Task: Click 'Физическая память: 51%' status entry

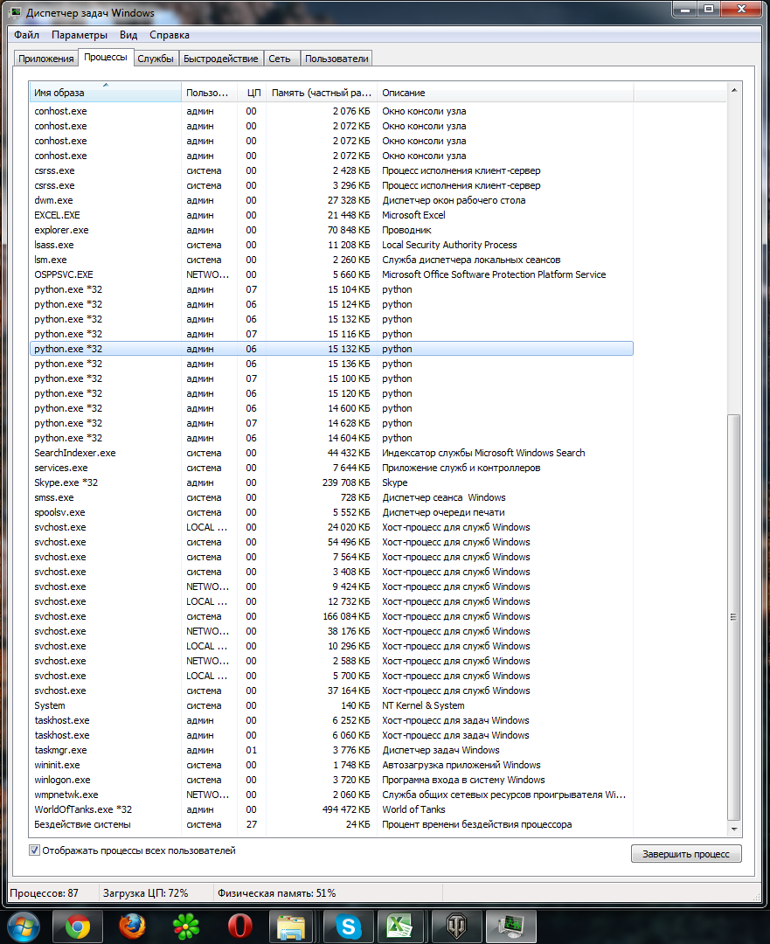Action: (277, 892)
